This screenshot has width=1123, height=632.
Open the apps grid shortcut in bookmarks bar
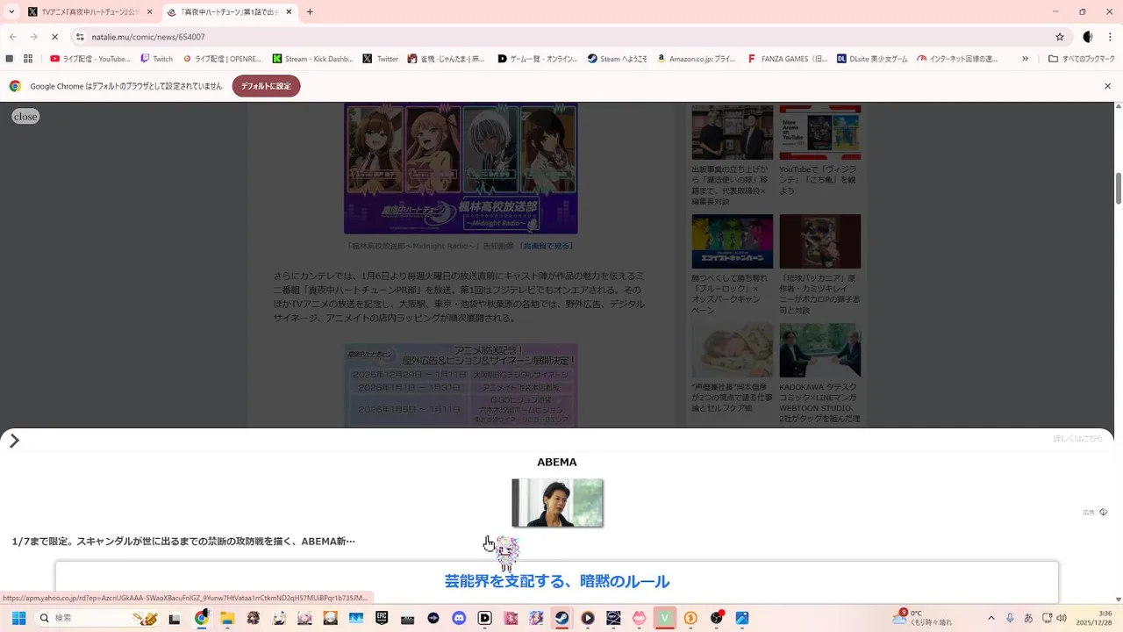[28, 59]
